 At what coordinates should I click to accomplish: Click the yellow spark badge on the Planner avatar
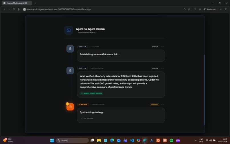[x=67, y=104]
